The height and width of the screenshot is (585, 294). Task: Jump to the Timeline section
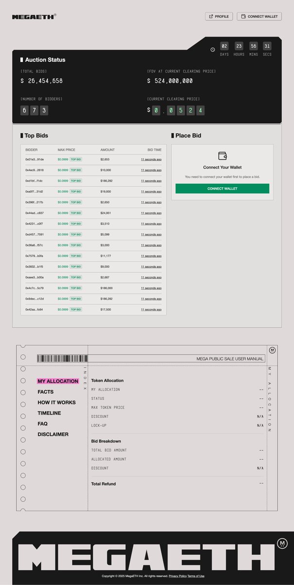point(49,413)
